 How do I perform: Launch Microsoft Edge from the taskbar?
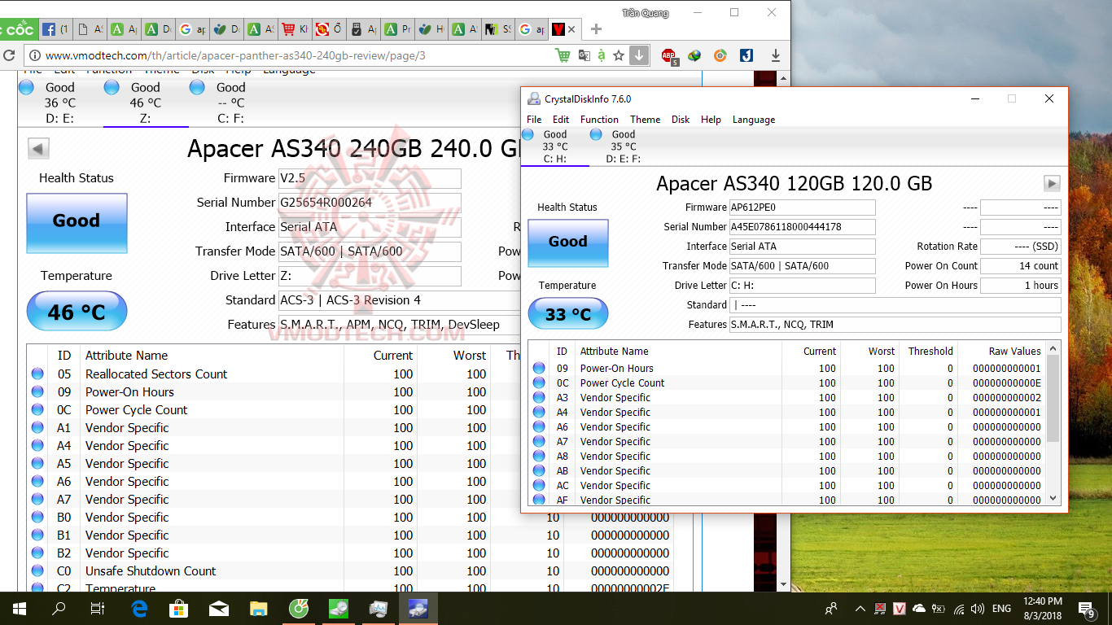point(139,608)
